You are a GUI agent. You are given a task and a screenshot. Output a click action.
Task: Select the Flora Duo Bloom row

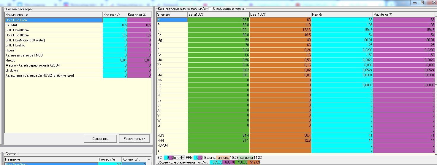click(x=54, y=35)
